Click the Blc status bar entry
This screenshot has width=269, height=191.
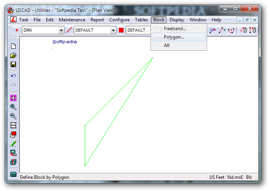tap(249, 177)
